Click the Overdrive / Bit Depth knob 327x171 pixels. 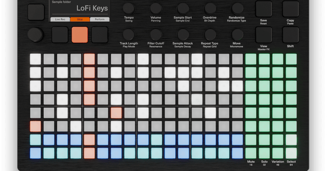coord(210,9)
